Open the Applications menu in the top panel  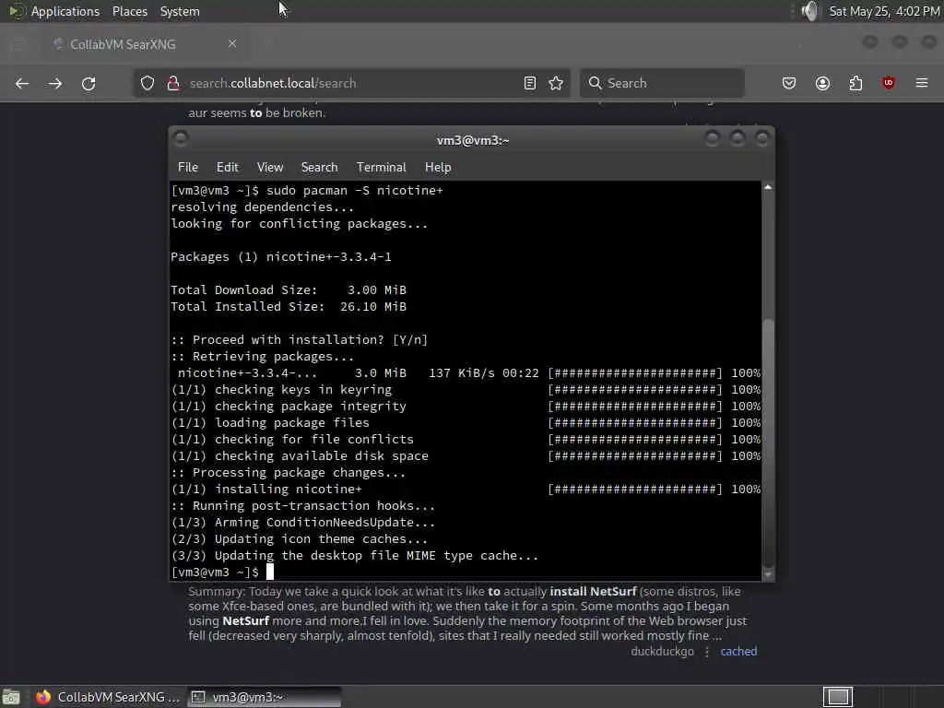65,11
